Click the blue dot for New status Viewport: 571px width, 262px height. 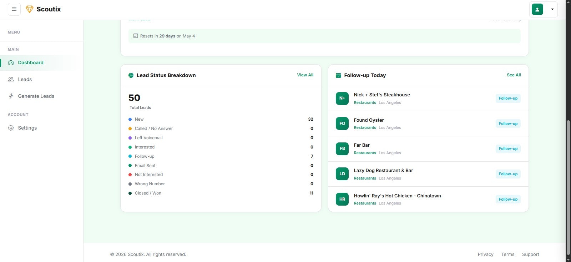point(130,119)
